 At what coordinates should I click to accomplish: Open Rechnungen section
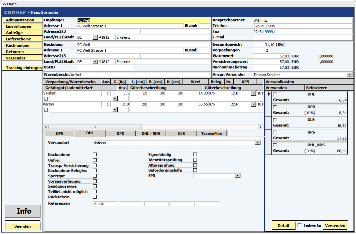(x=22, y=45)
